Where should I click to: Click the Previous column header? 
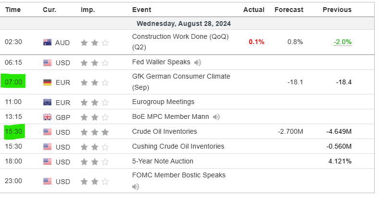coord(337,10)
